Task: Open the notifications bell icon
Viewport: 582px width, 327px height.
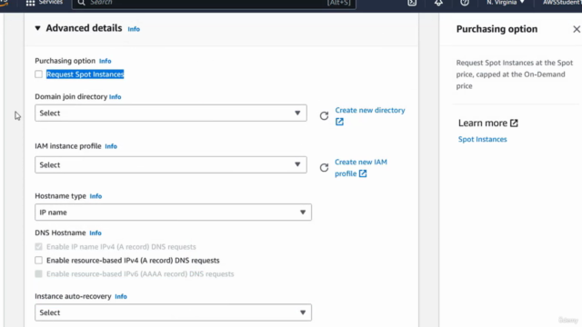Action: (x=438, y=3)
